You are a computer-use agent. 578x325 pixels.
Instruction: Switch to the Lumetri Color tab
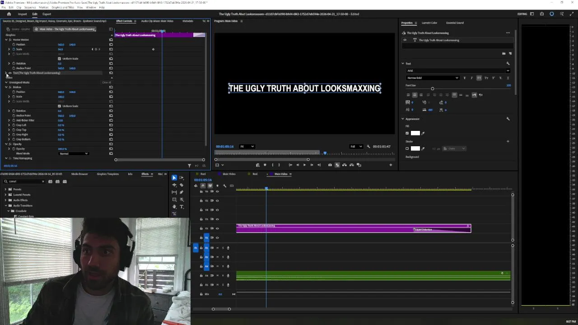[429, 23]
